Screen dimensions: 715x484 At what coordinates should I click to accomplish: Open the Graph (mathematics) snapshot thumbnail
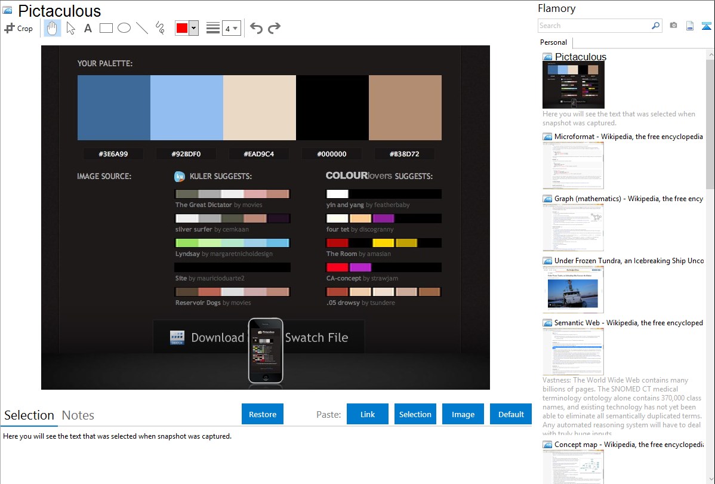[x=573, y=227]
